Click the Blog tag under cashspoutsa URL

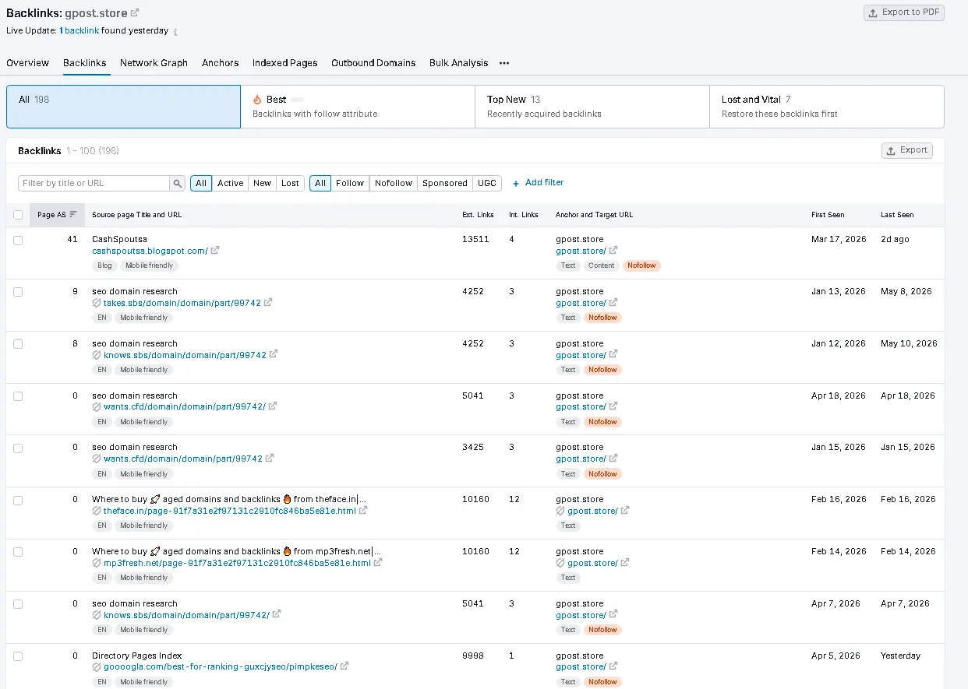pos(104,265)
